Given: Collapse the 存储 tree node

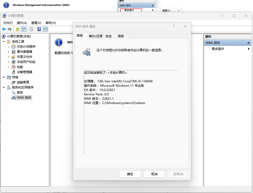Looking at the screenshot, I should tap(4, 77).
